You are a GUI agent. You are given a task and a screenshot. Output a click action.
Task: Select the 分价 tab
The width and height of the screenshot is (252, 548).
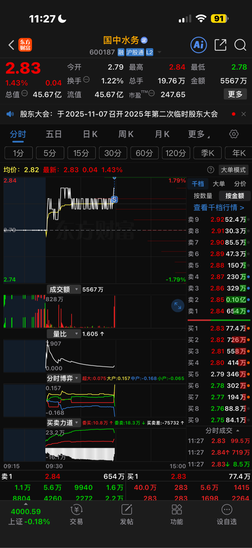pos(240,184)
